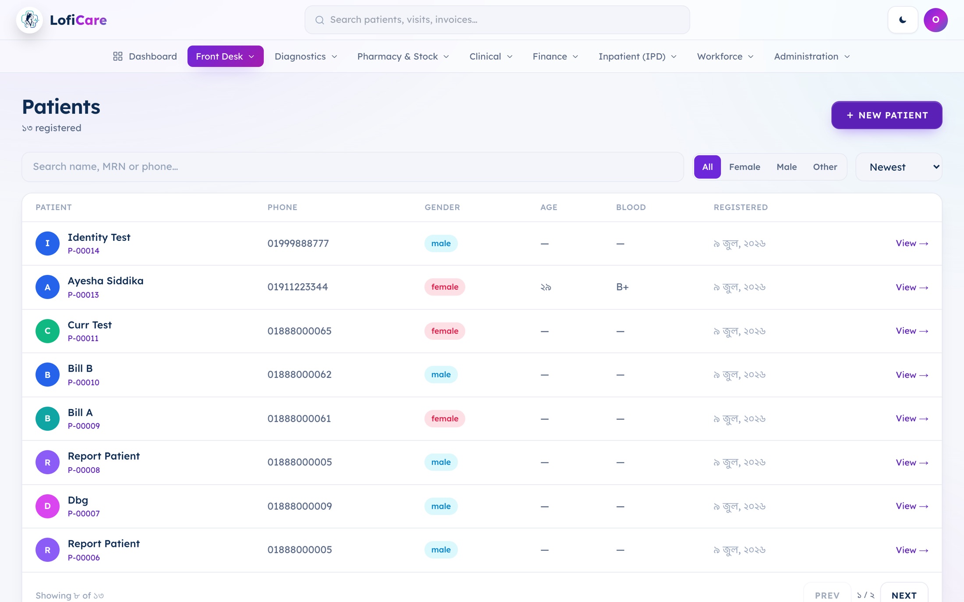Expand the Diagnostics menu
Screen dimensions: 964x602
(x=306, y=56)
